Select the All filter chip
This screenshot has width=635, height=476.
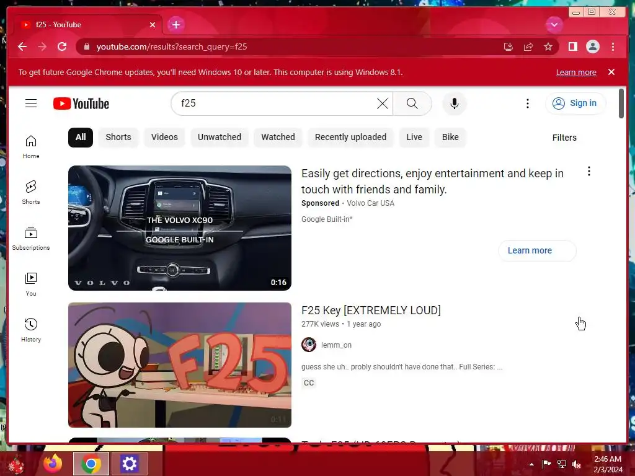coord(81,137)
